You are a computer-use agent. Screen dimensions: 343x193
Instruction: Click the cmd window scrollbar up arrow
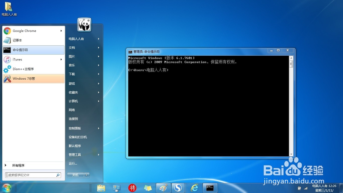[x=291, y=58]
